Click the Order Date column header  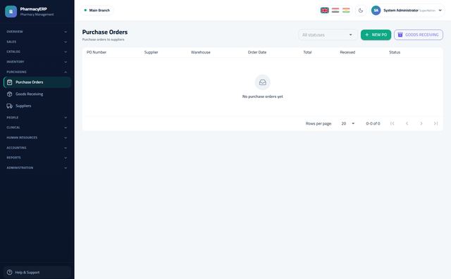(x=257, y=52)
